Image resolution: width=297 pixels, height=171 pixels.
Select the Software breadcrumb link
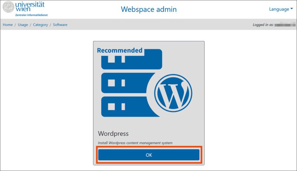[x=60, y=25]
